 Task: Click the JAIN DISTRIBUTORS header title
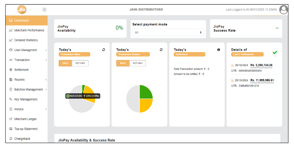click(146, 10)
